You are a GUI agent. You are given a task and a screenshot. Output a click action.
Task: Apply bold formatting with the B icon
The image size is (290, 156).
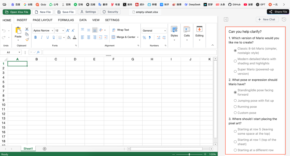35,37
